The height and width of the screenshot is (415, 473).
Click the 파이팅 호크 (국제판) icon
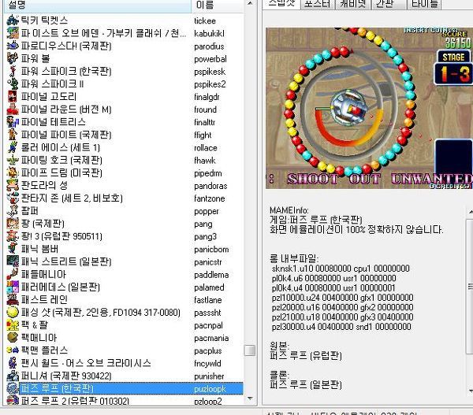(x=13, y=160)
